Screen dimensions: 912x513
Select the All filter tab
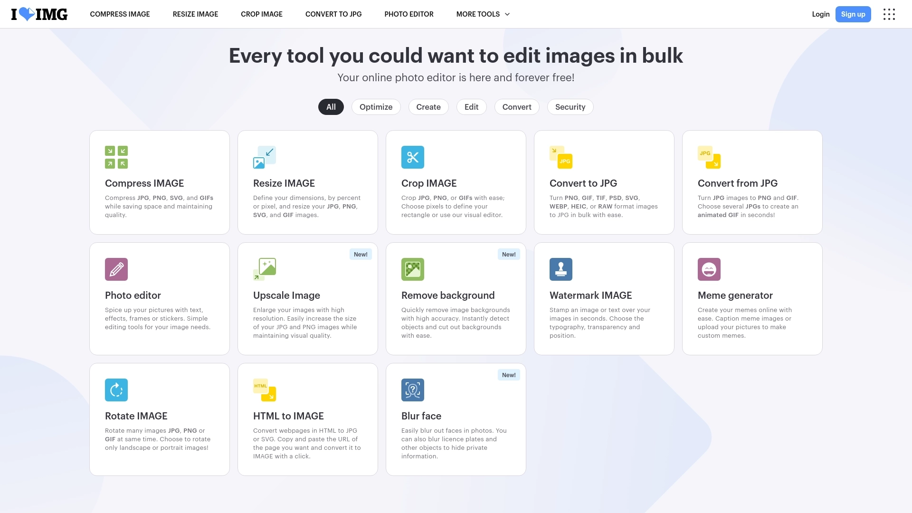pyautogui.click(x=331, y=107)
